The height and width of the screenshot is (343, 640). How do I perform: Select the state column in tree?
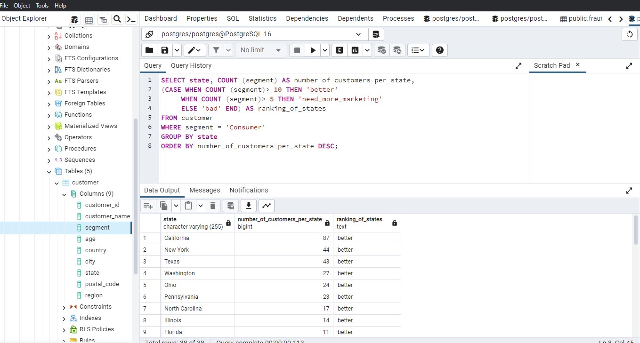(x=92, y=273)
